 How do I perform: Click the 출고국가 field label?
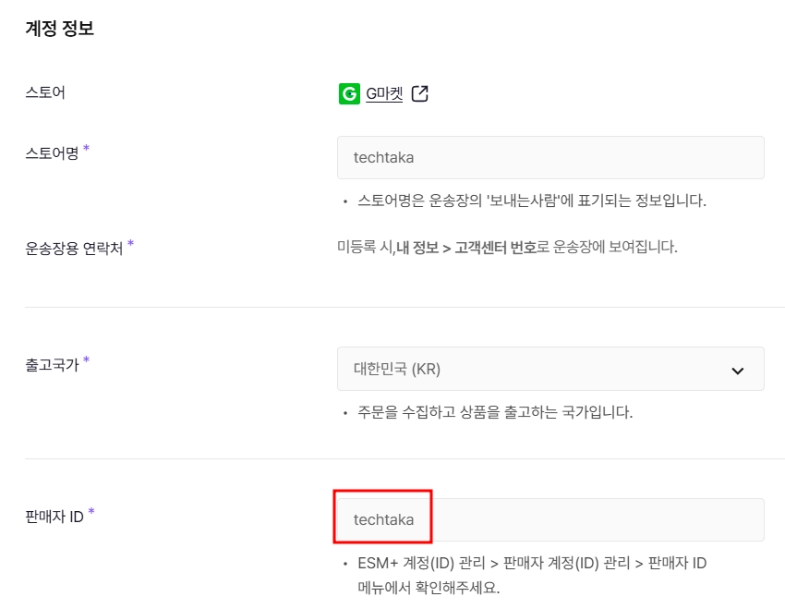[52, 365]
